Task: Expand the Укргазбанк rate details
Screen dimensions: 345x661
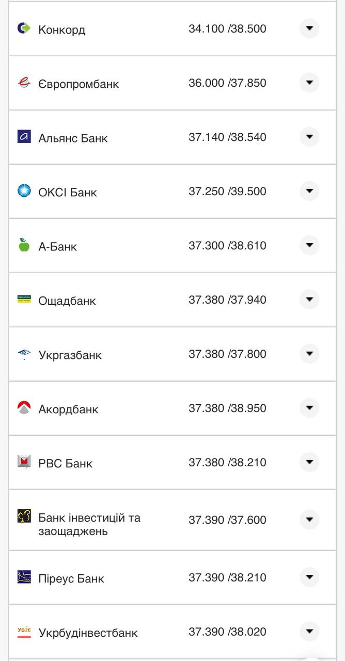Action: [x=309, y=354]
